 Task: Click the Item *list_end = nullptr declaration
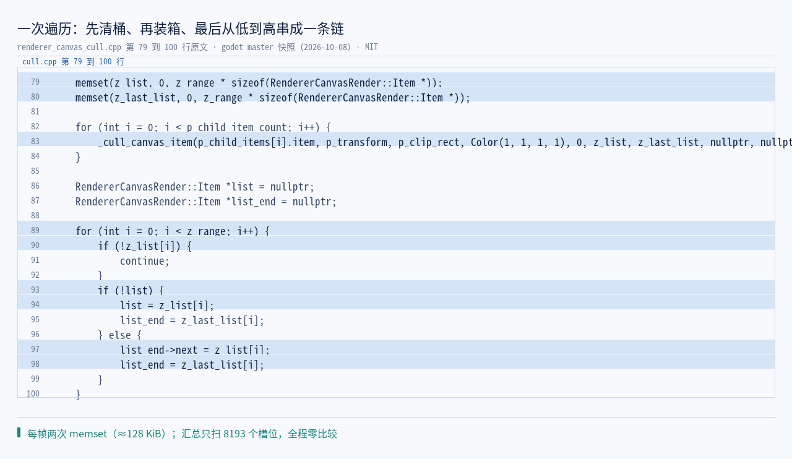(206, 201)
